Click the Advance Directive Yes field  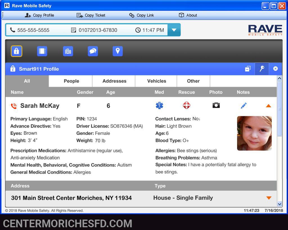[35, 126]
